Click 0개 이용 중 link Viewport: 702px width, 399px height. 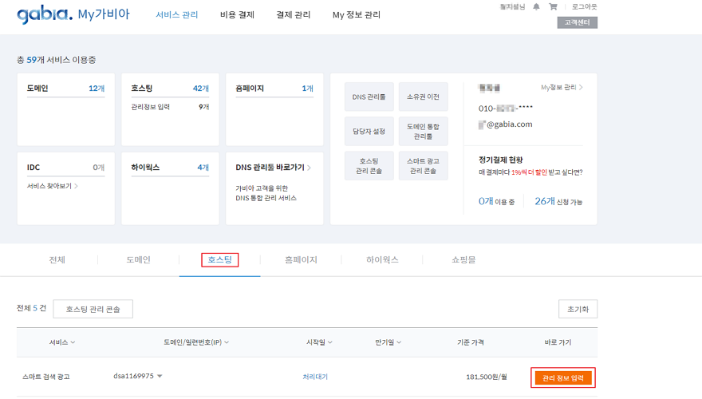point(496,202)
